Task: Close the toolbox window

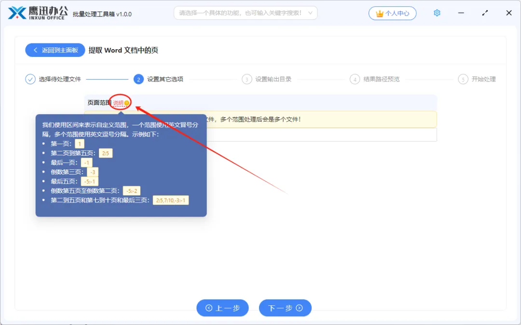Action: (x=509, y=13)
